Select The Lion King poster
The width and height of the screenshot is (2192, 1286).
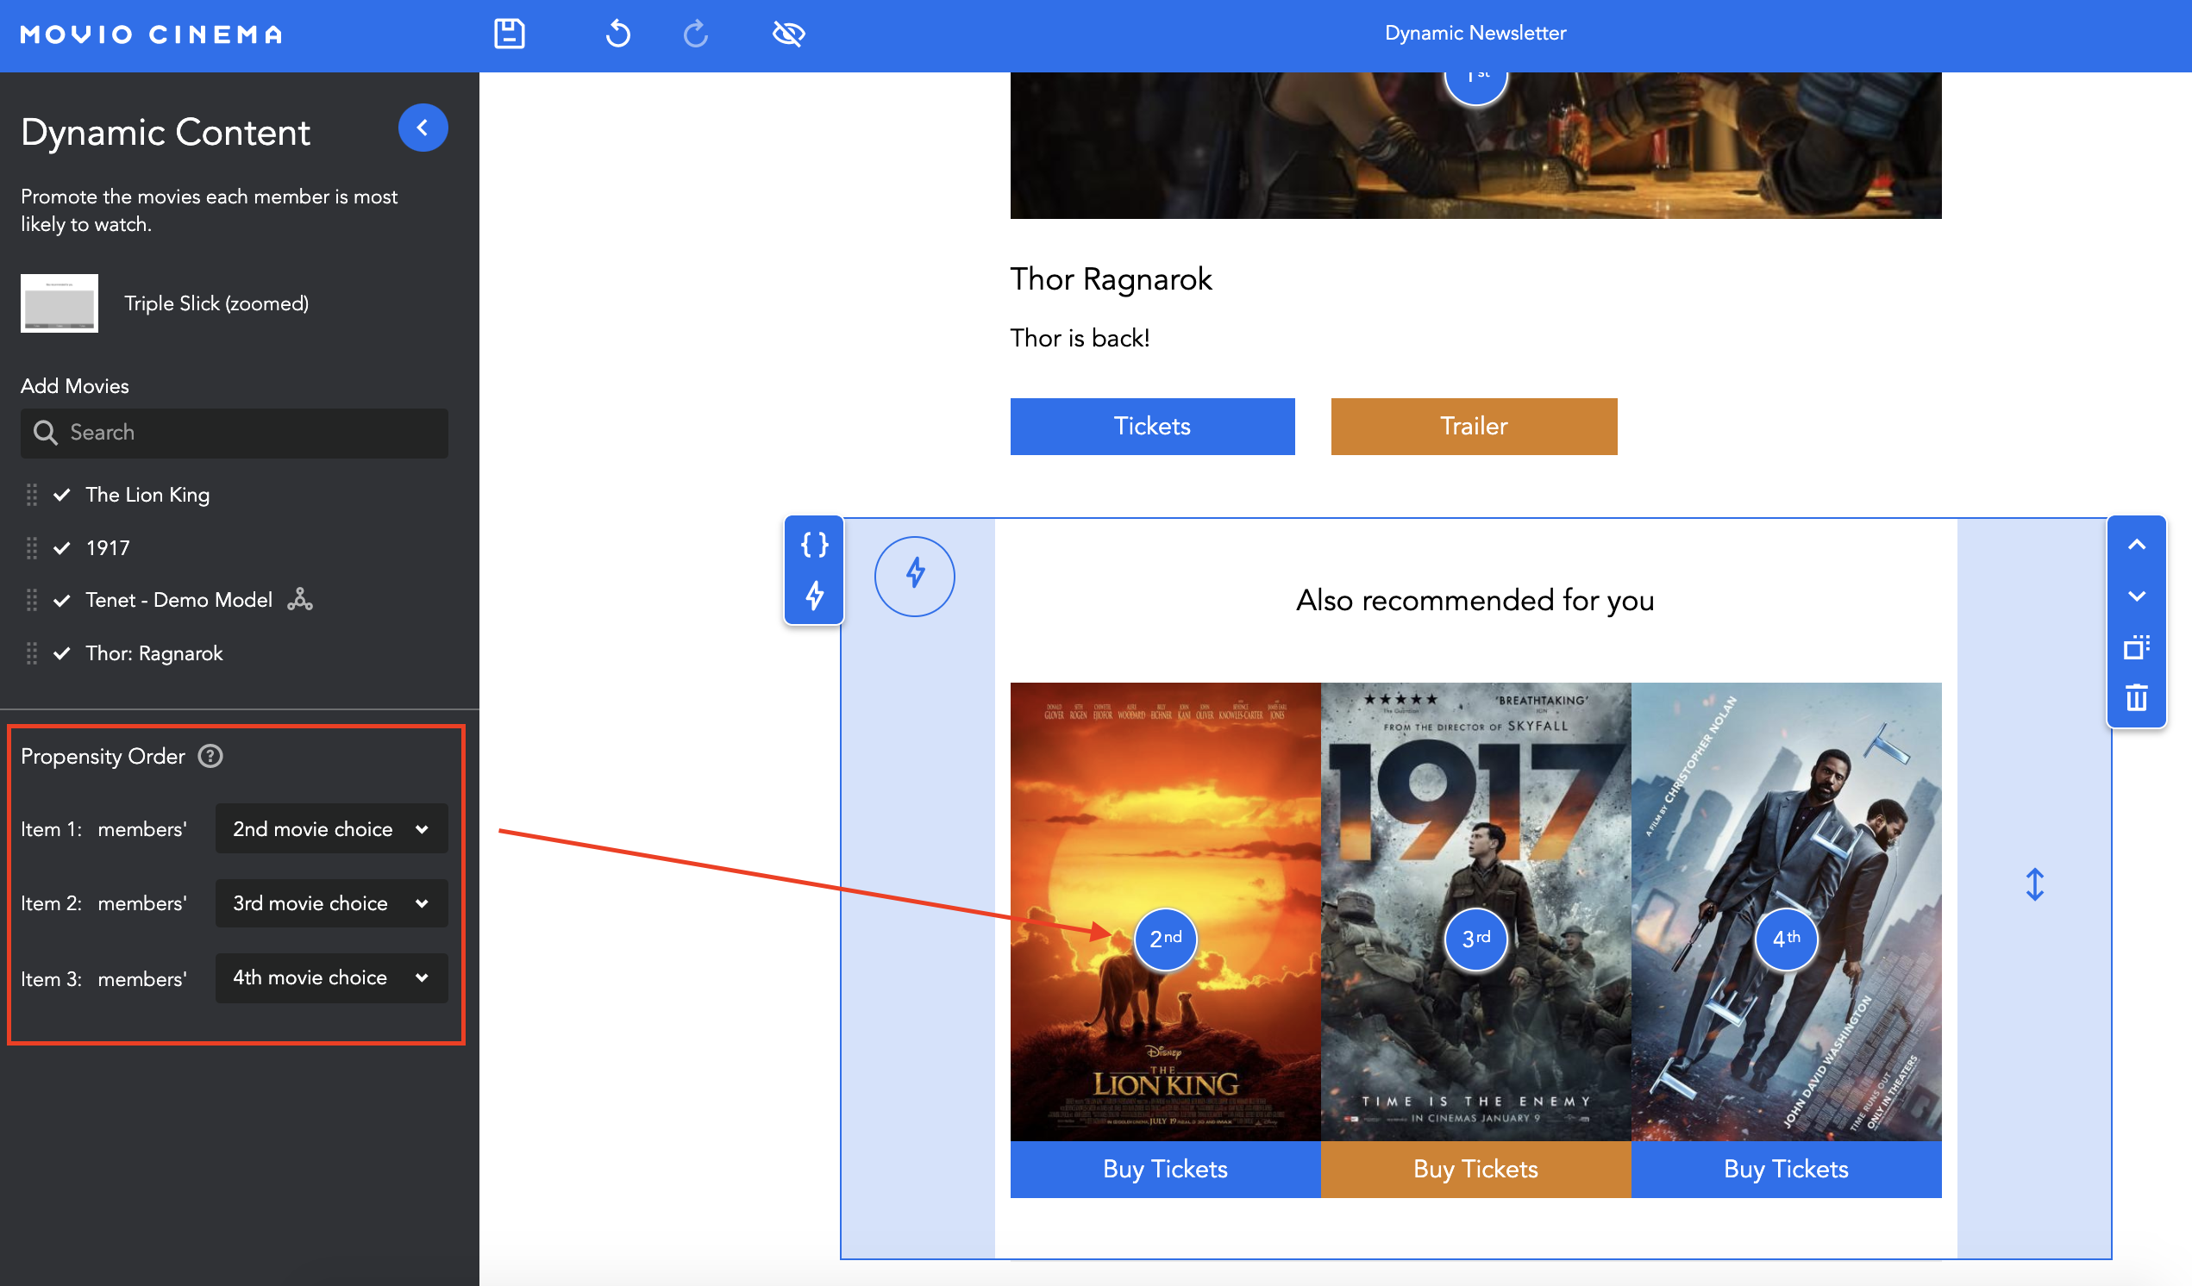(x=1166, y=912)
